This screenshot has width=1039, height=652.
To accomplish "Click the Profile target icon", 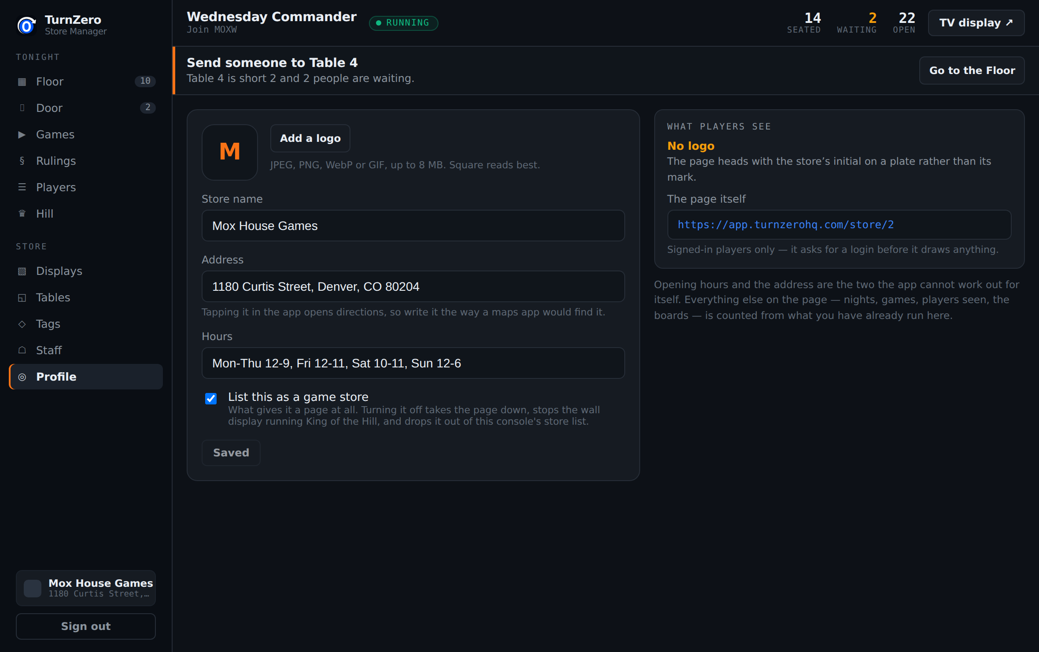I will (22, 377).
